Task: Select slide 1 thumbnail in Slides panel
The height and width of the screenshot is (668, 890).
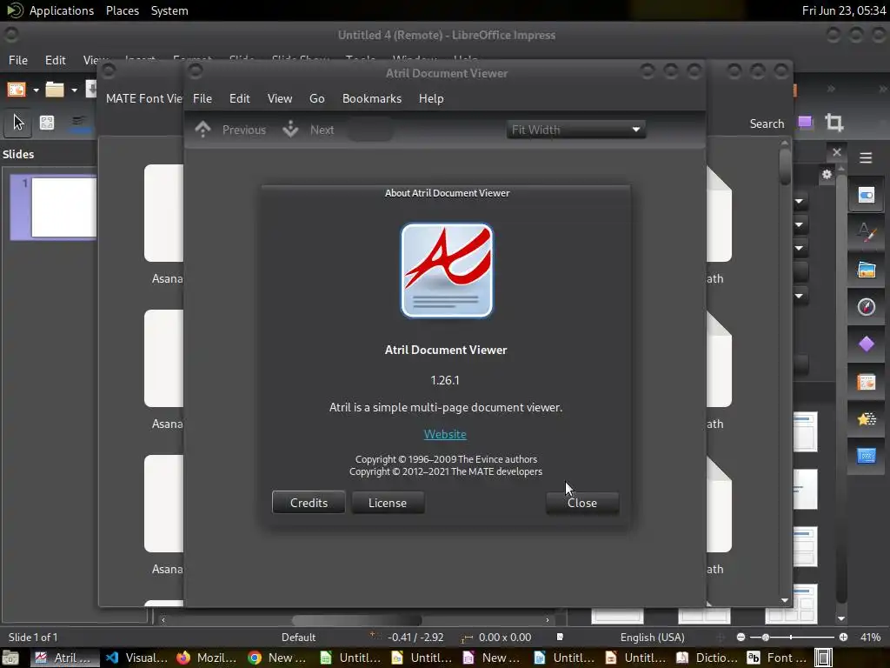Action: 54,207
